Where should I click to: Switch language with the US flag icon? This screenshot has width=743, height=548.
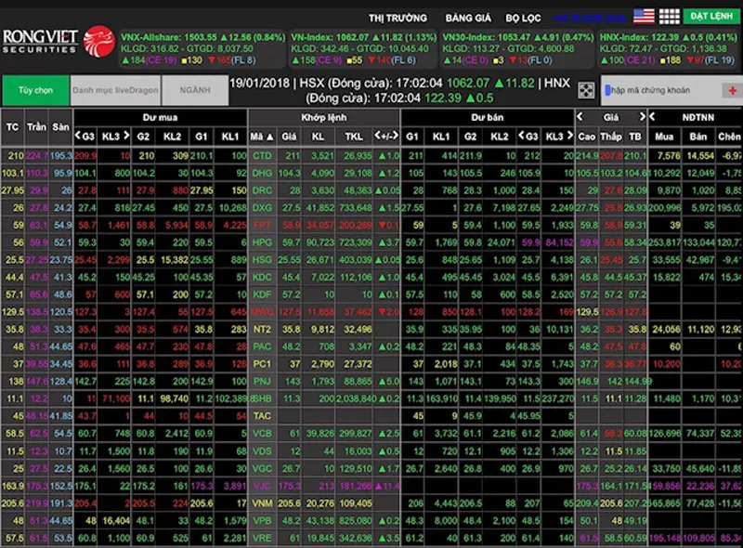(x=644, y=16)
